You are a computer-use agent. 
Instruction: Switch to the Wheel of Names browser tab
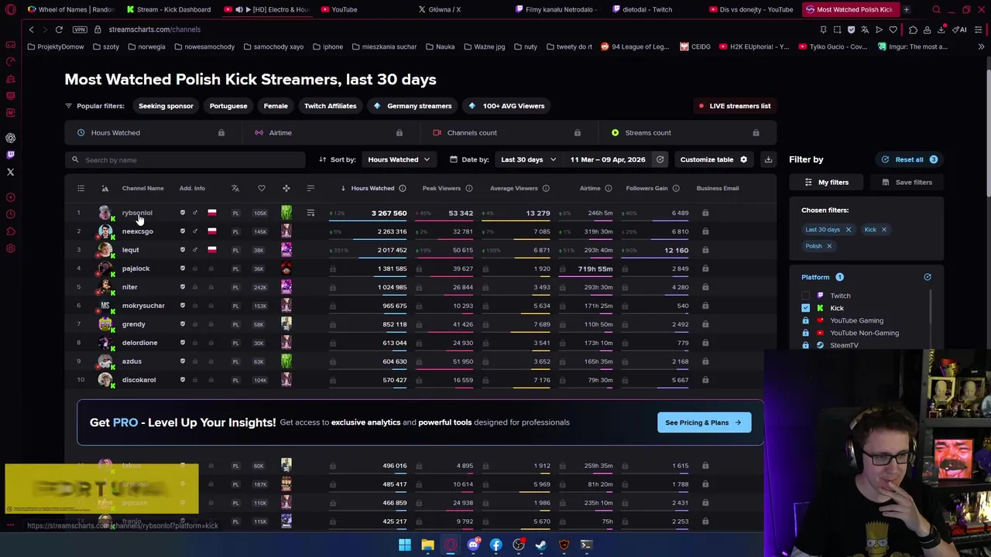pos(70,9)
